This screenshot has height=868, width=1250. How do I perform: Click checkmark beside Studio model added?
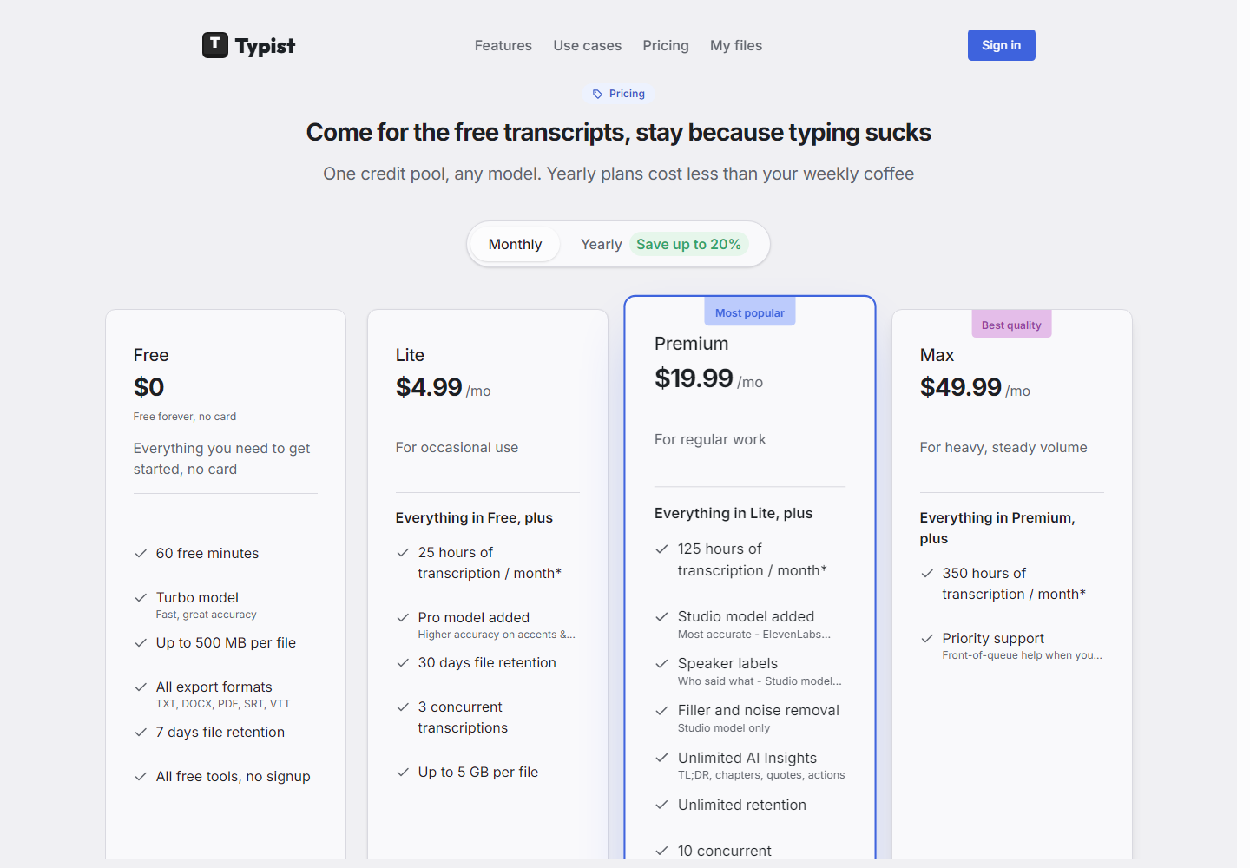coord(661,616)
